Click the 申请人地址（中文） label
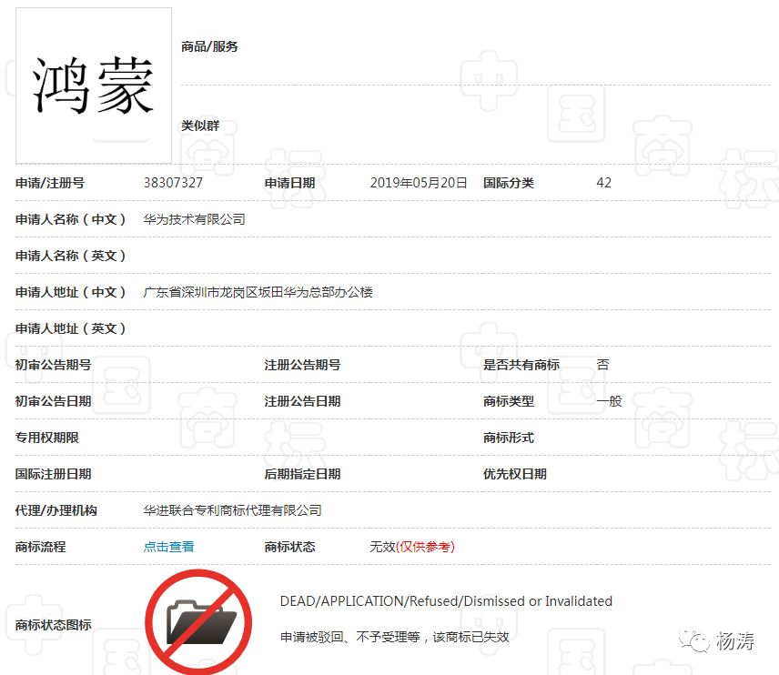The width and height of the screenshot is (779, 675). (71, 292)
